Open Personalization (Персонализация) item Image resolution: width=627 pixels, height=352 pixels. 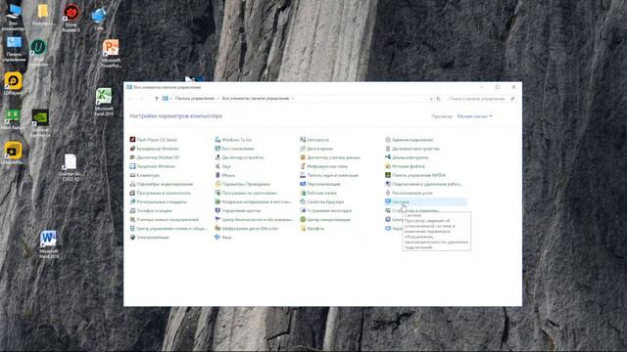click(320, 184)
